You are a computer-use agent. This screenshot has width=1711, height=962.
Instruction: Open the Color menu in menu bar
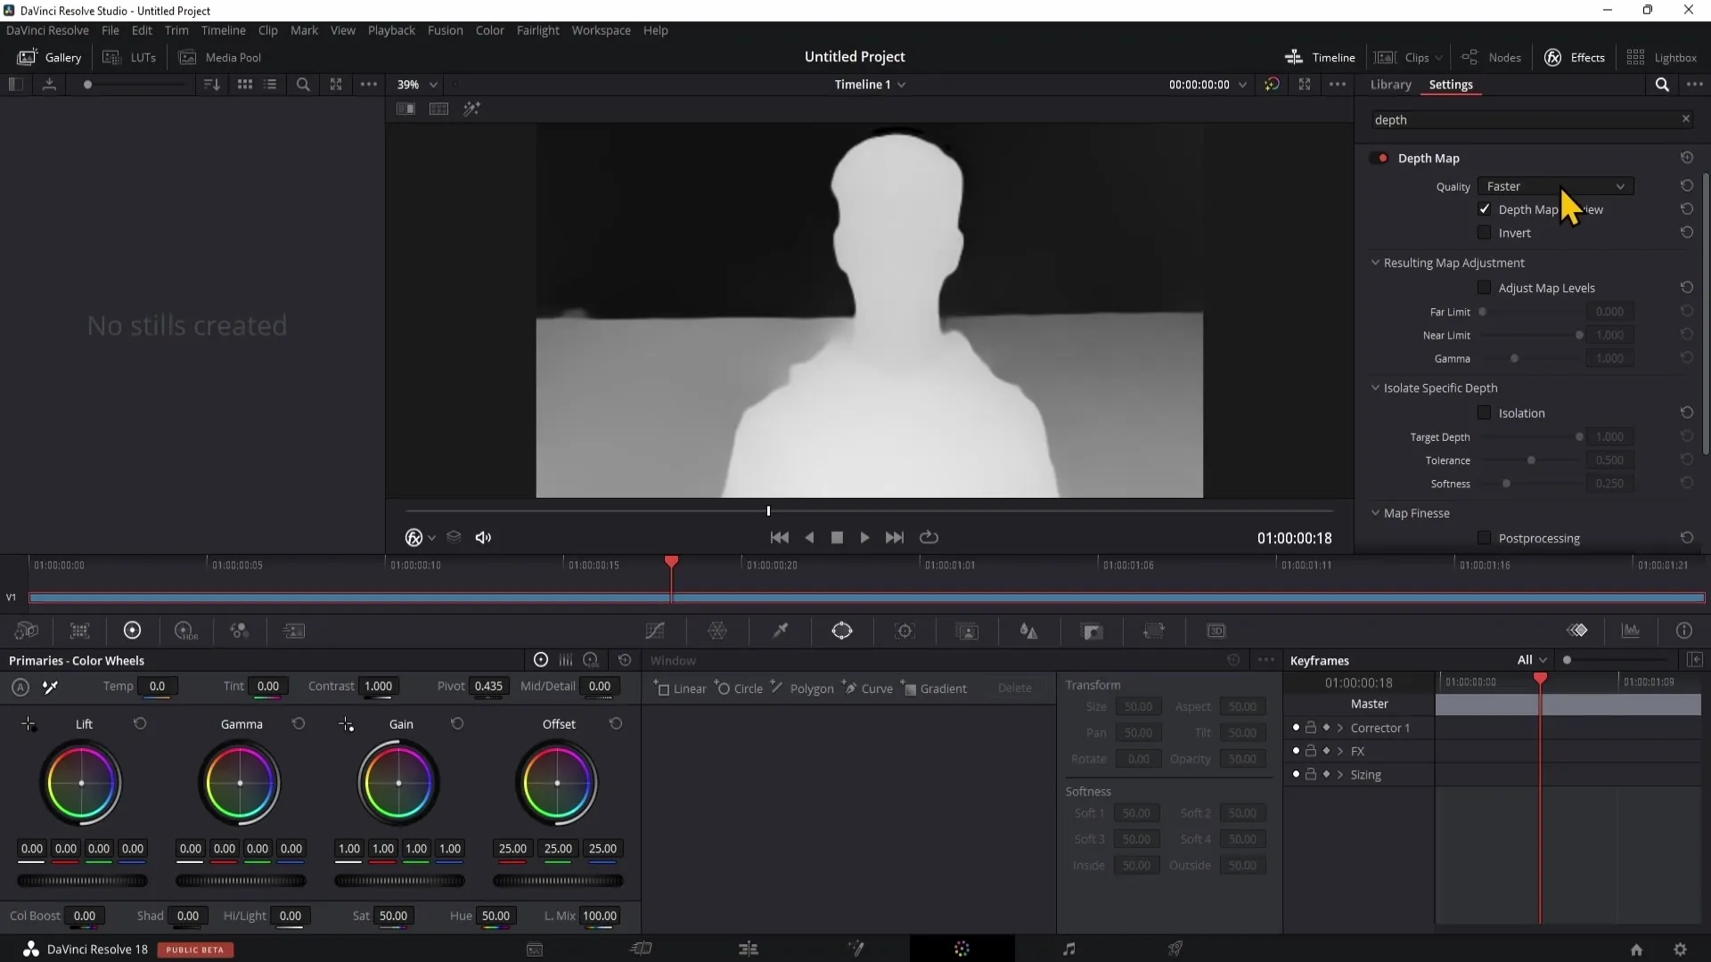point(490,30)
